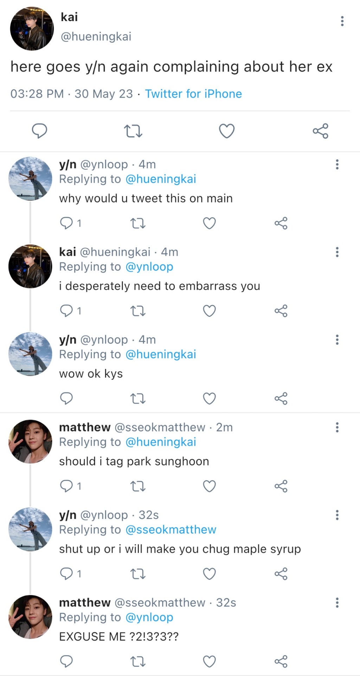The image size is (360, 676).
Task: Open matthew's avatar on the "EXGUSE ME" reply
Action: click(30, 617)
